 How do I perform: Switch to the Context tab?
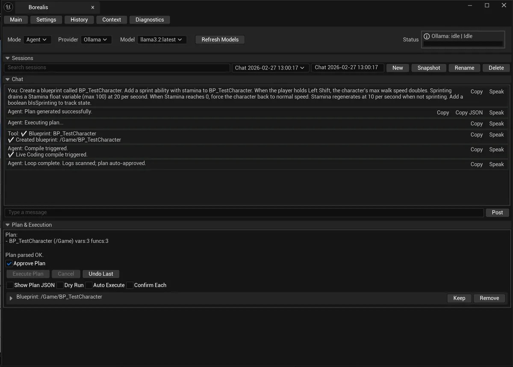tap(112, 20)
